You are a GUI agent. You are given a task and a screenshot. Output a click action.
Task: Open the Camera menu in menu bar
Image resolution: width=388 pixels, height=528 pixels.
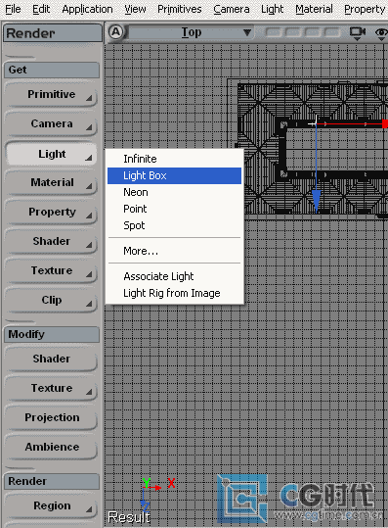tap(232, 9)
